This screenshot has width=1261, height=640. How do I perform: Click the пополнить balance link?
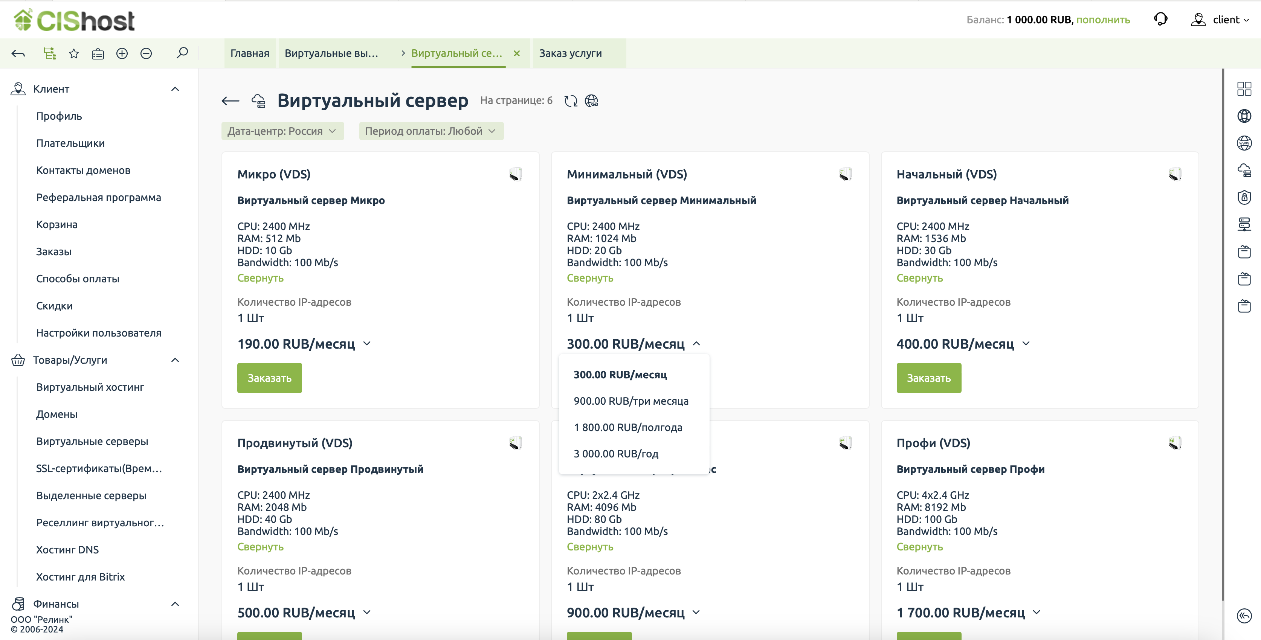1103,20
